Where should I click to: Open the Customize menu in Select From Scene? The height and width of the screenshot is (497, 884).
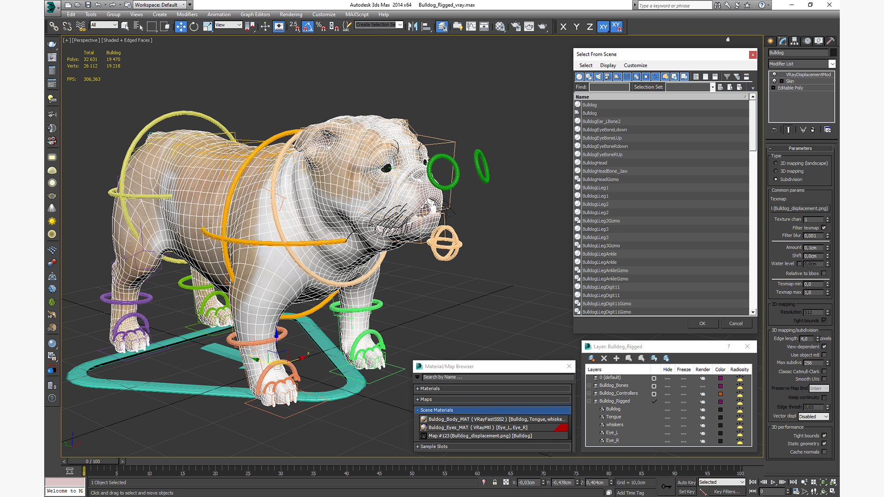point(635,65)
